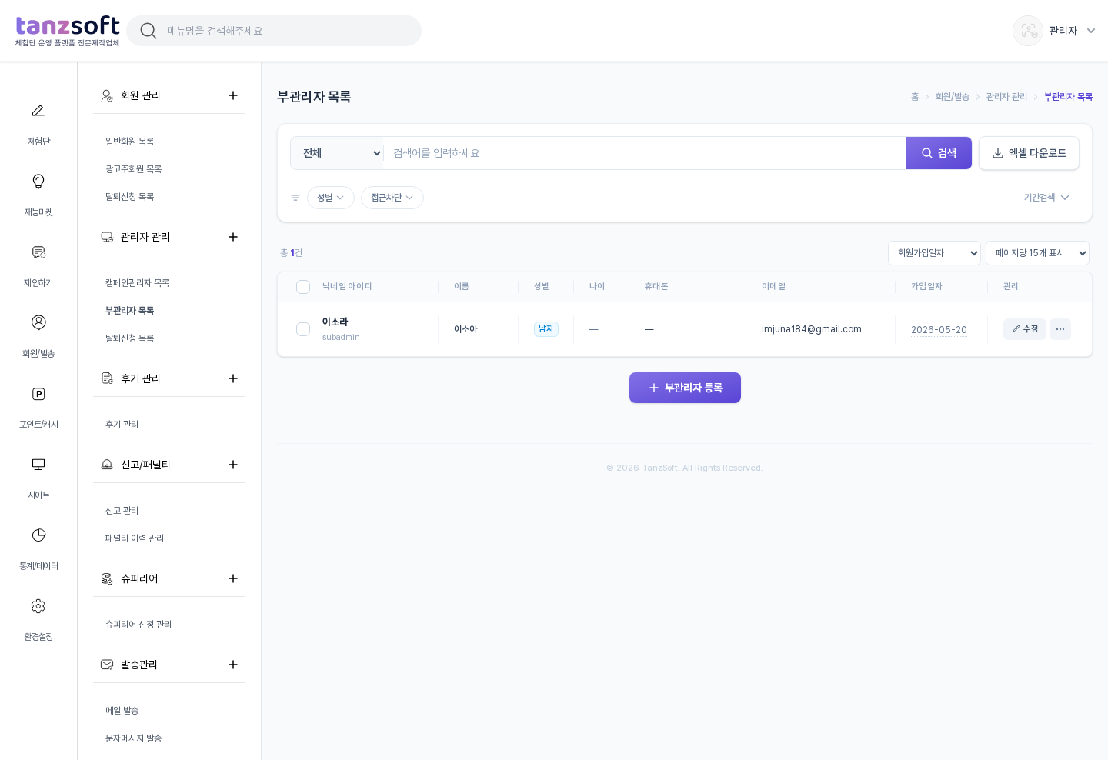Go to the 사이트 monitor icon
Image resolution: width=1108 pixels, height=760 pixels.
pyautogui.click(x=38, y=465)
